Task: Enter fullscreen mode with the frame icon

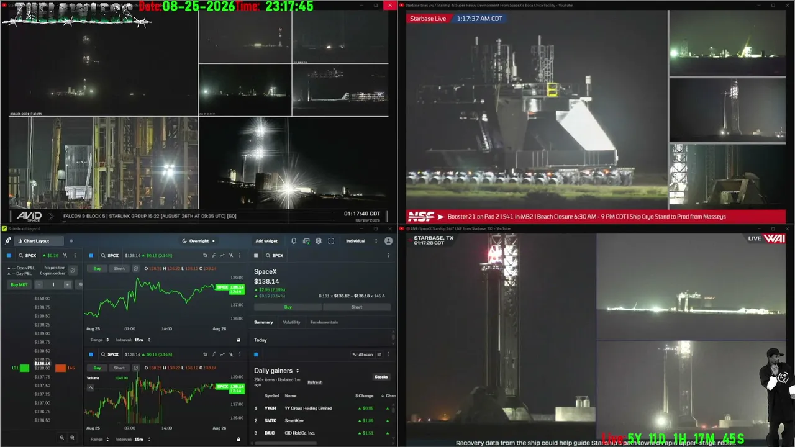Action: [331, 241]
